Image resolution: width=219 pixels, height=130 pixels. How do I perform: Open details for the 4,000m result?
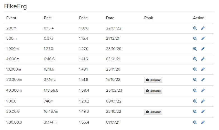[x=195, y=59]
